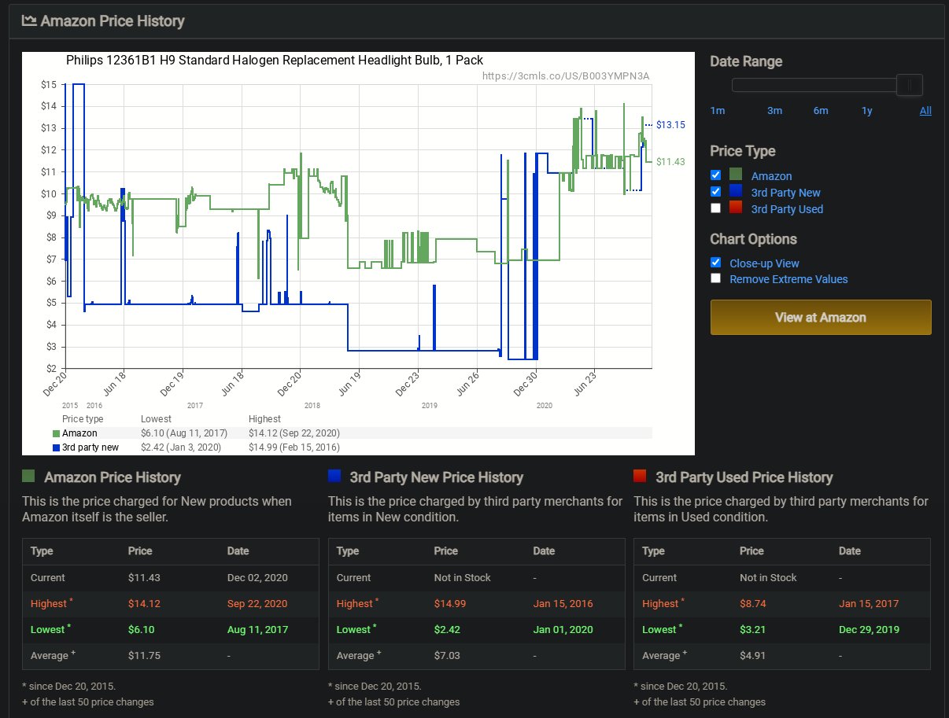949x718 pixels.
Task: Click the Remove Extreme Values label link
Action: click(788, 279)
